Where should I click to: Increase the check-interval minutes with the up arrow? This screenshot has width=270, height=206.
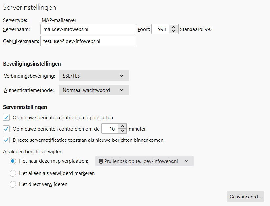pyautogui.click(x=123, y=127)
